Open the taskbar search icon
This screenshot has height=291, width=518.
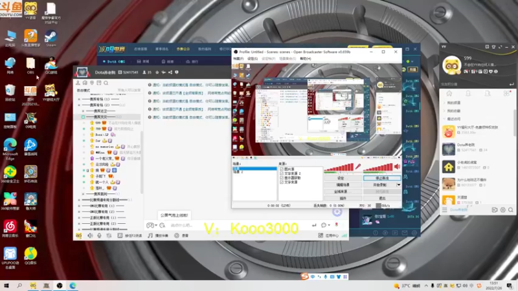(x=19, y=286)
